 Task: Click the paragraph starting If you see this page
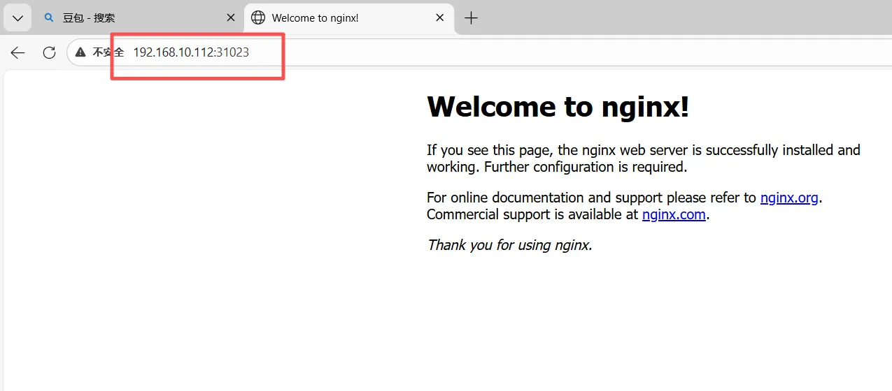click(644, 158)
